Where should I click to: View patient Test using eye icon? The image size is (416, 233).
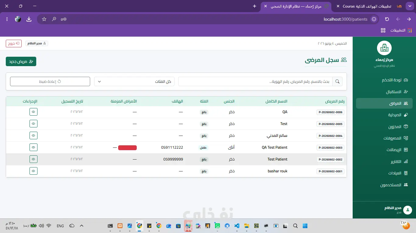[x=33, y=124]
